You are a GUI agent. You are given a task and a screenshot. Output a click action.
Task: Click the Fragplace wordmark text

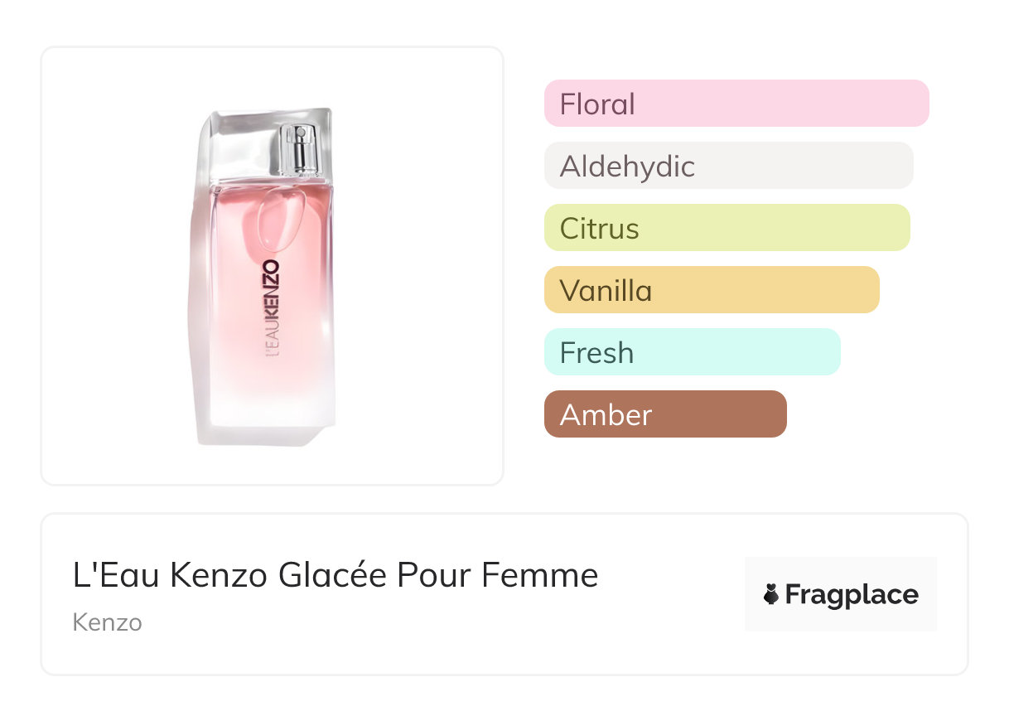pos(852,594)
